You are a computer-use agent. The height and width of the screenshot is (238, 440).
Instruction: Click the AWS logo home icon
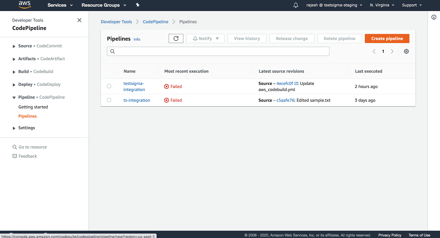coord(24,5)
